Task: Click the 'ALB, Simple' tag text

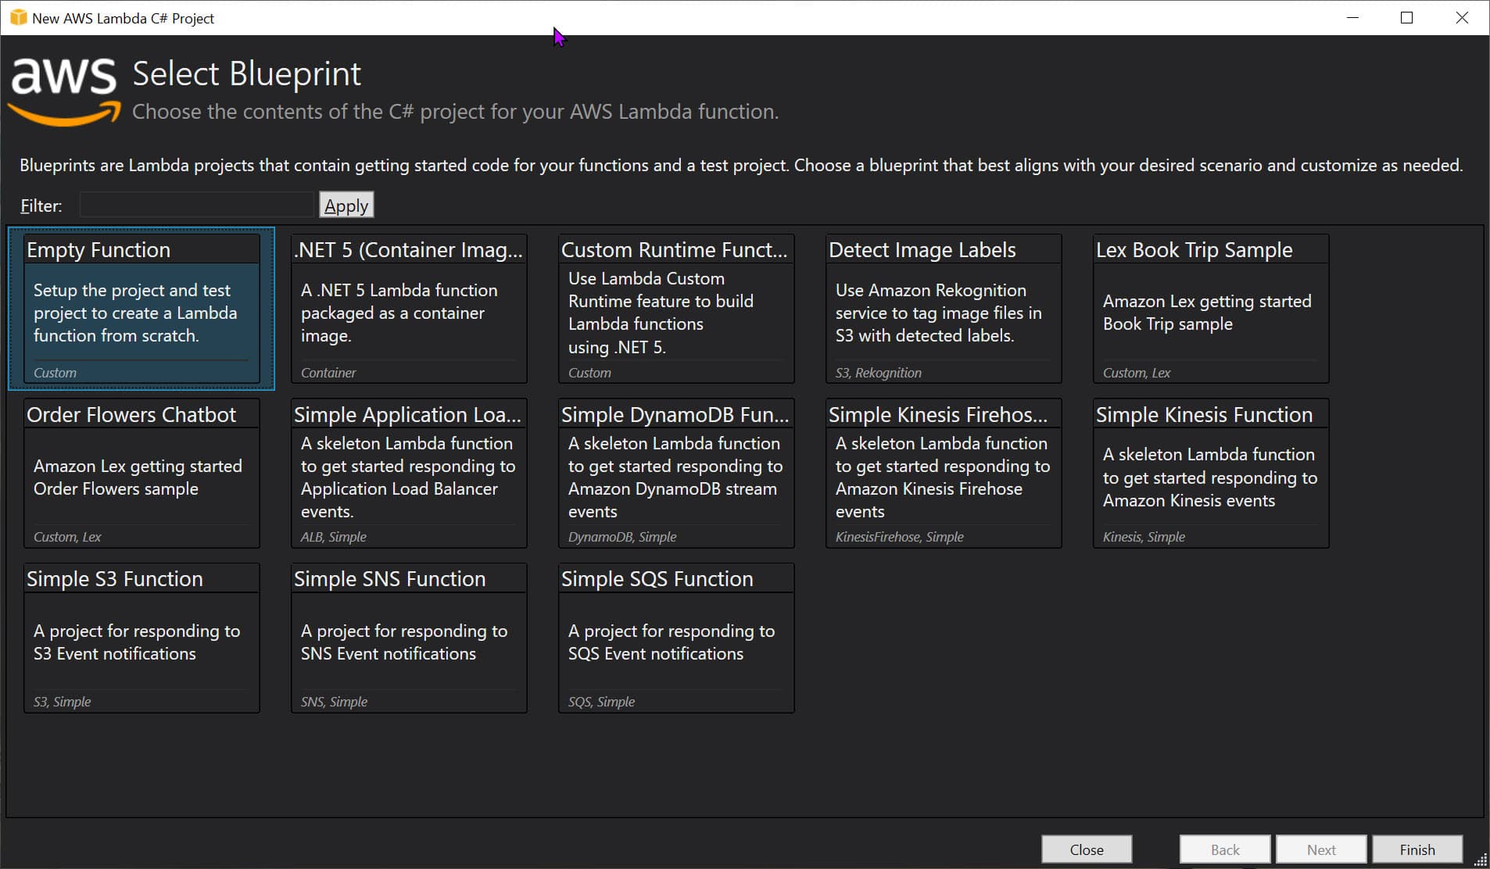Action: [x=333, y=537]
